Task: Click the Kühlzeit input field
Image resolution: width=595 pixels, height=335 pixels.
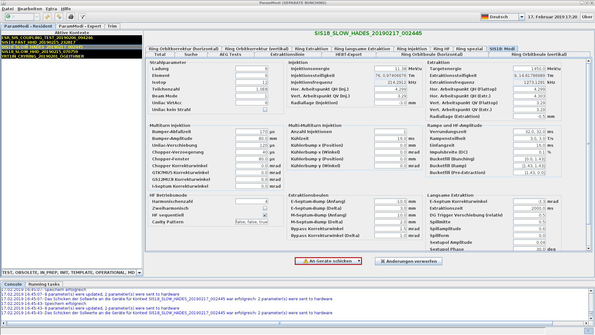Action: [390, 139]
